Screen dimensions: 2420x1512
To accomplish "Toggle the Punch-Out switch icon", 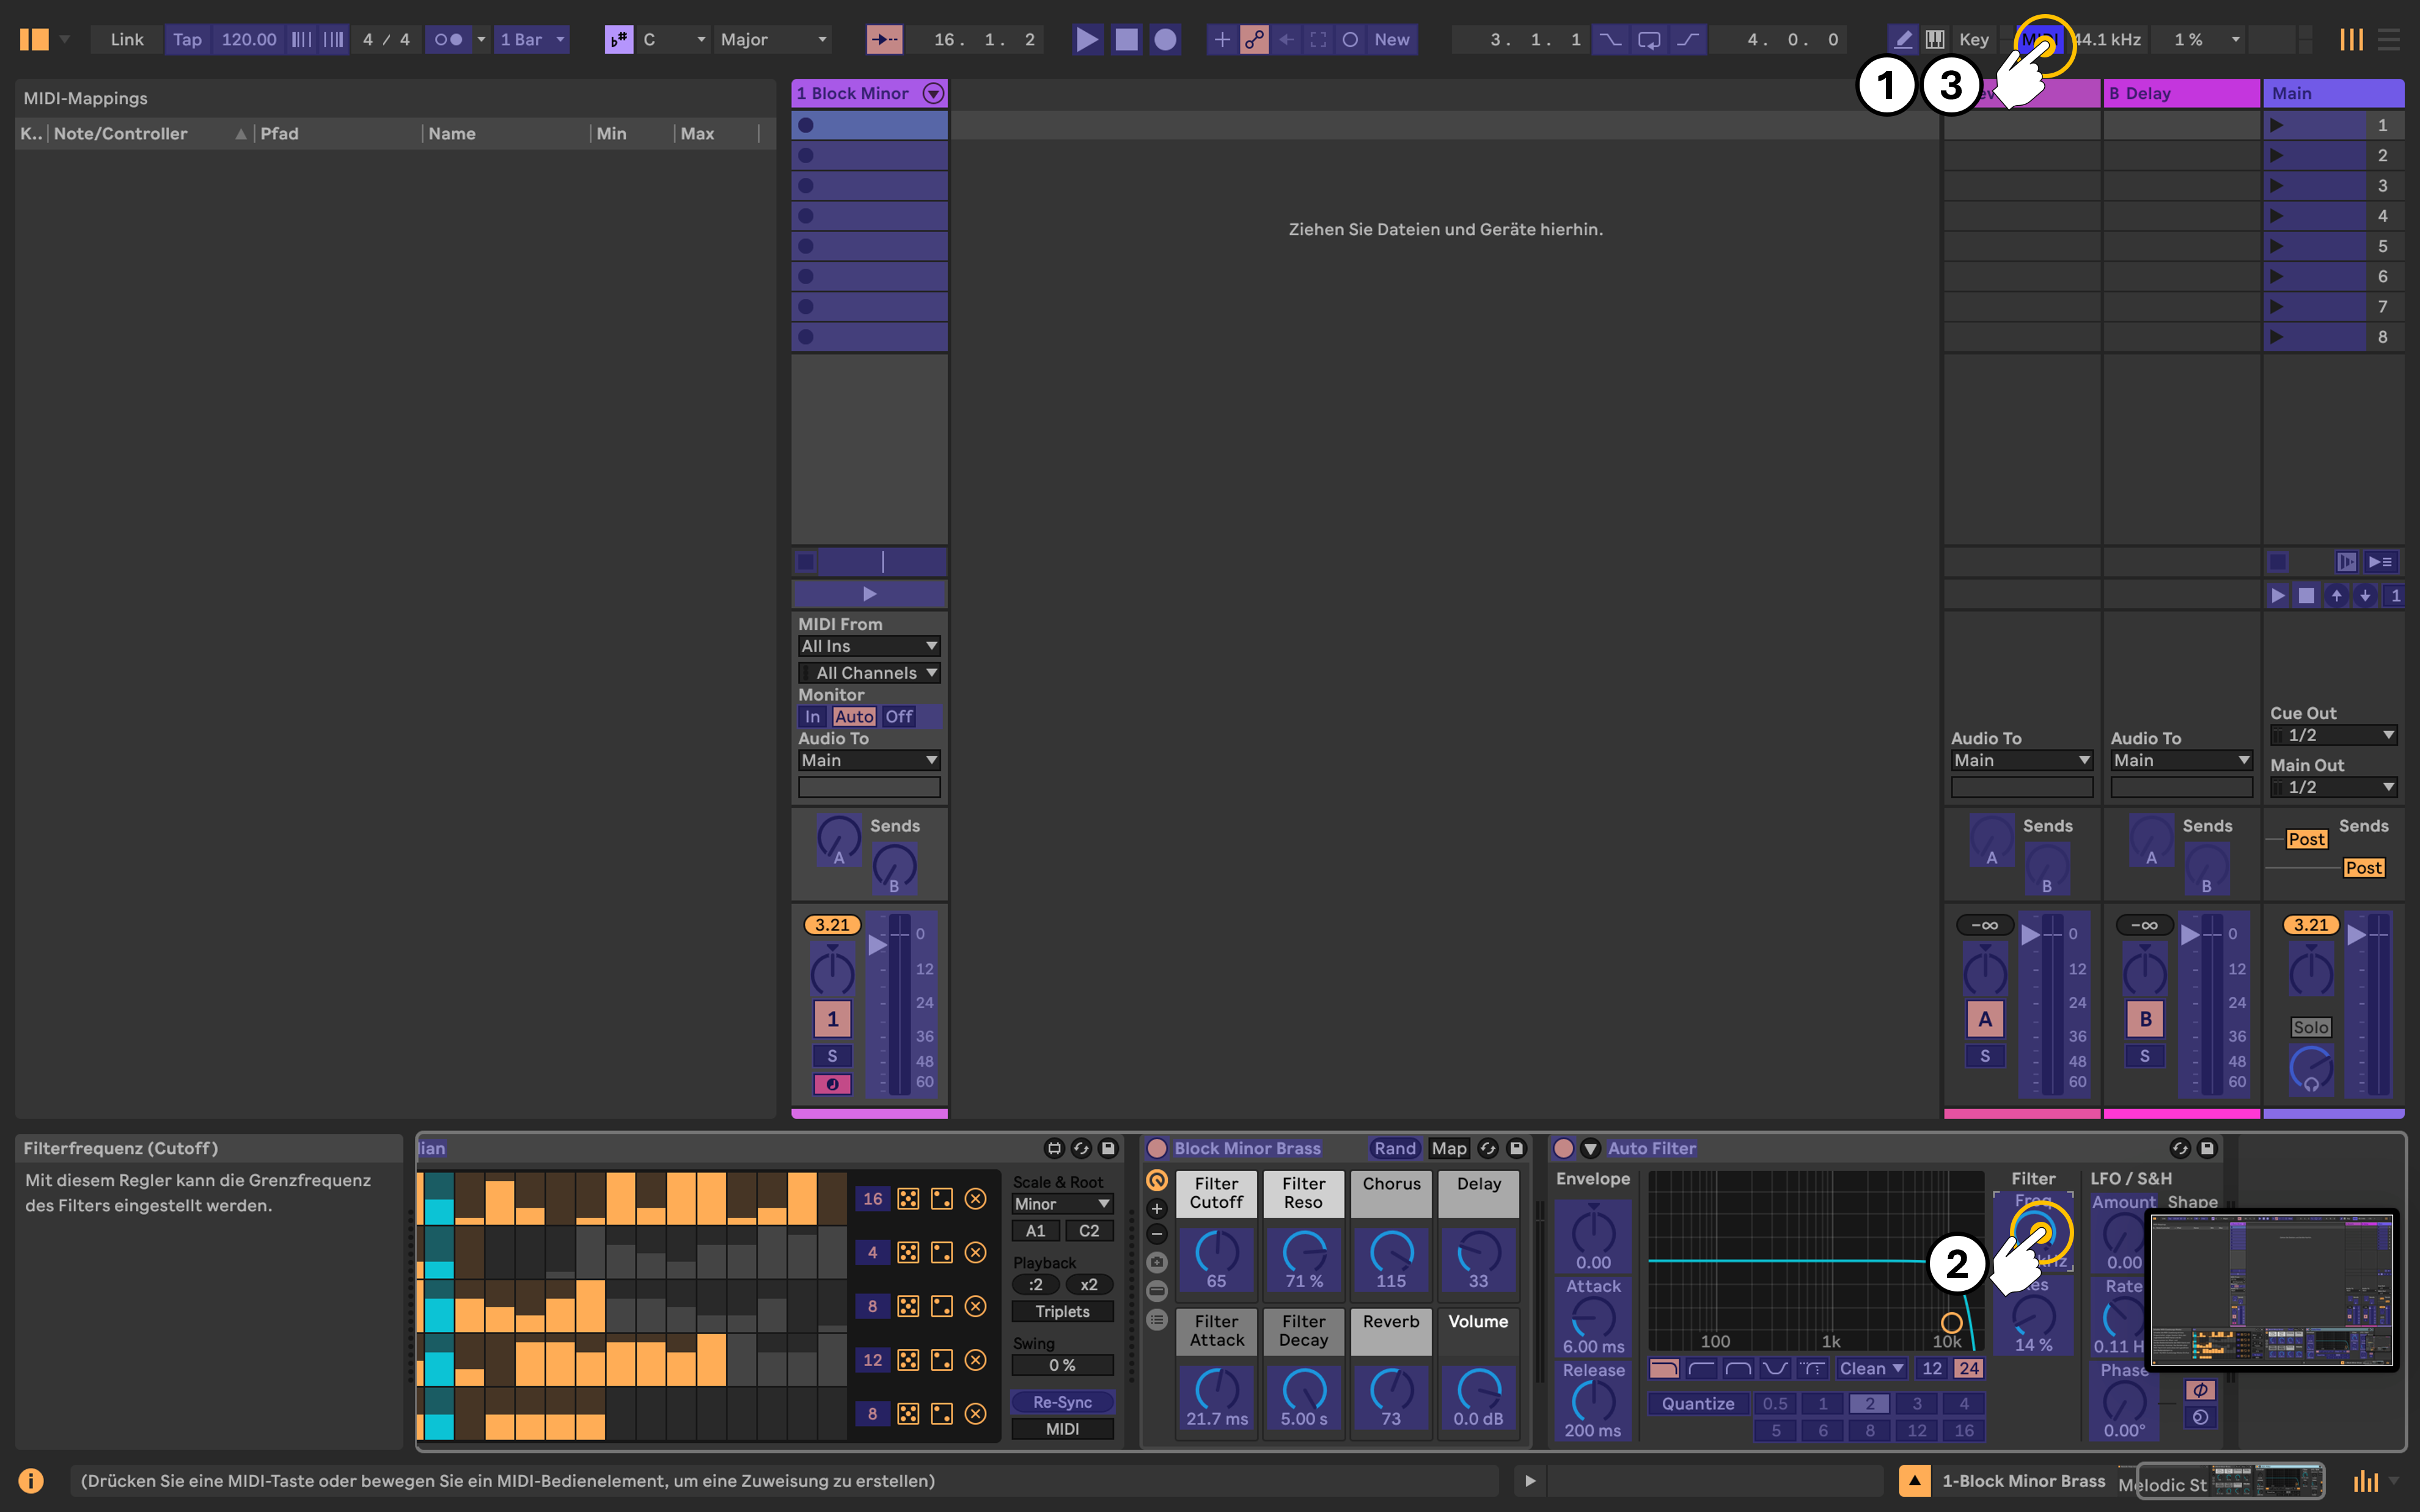I will [x=1688, y=40].
